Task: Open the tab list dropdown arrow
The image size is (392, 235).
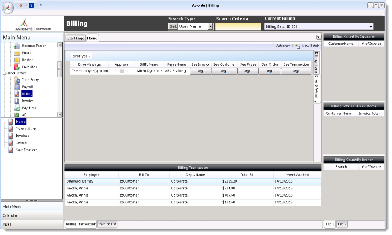Action: point(318,37)
